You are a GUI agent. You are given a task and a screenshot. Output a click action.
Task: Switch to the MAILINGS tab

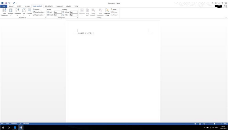60,6
